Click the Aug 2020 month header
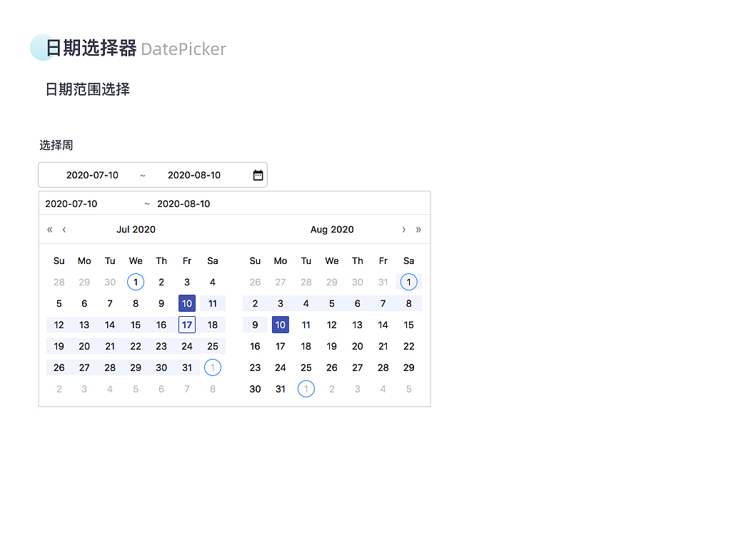731x548 pixels. tap(332, 229)
